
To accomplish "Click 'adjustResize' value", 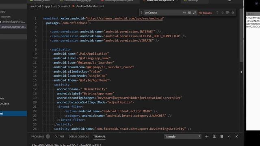I will [119, 102].
